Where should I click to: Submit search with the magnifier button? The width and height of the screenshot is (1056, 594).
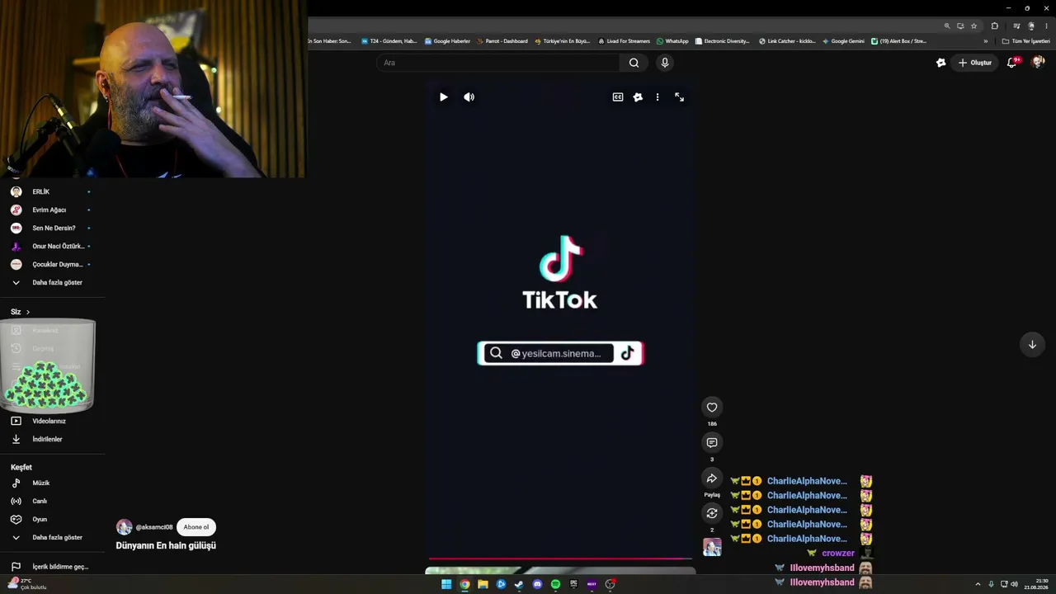coord(634,63)
